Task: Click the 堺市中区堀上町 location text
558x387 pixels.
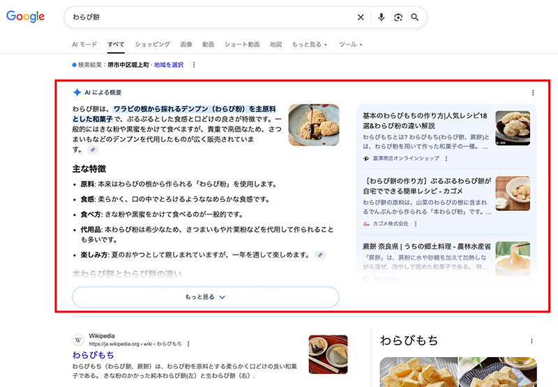Action: point(128,65)
